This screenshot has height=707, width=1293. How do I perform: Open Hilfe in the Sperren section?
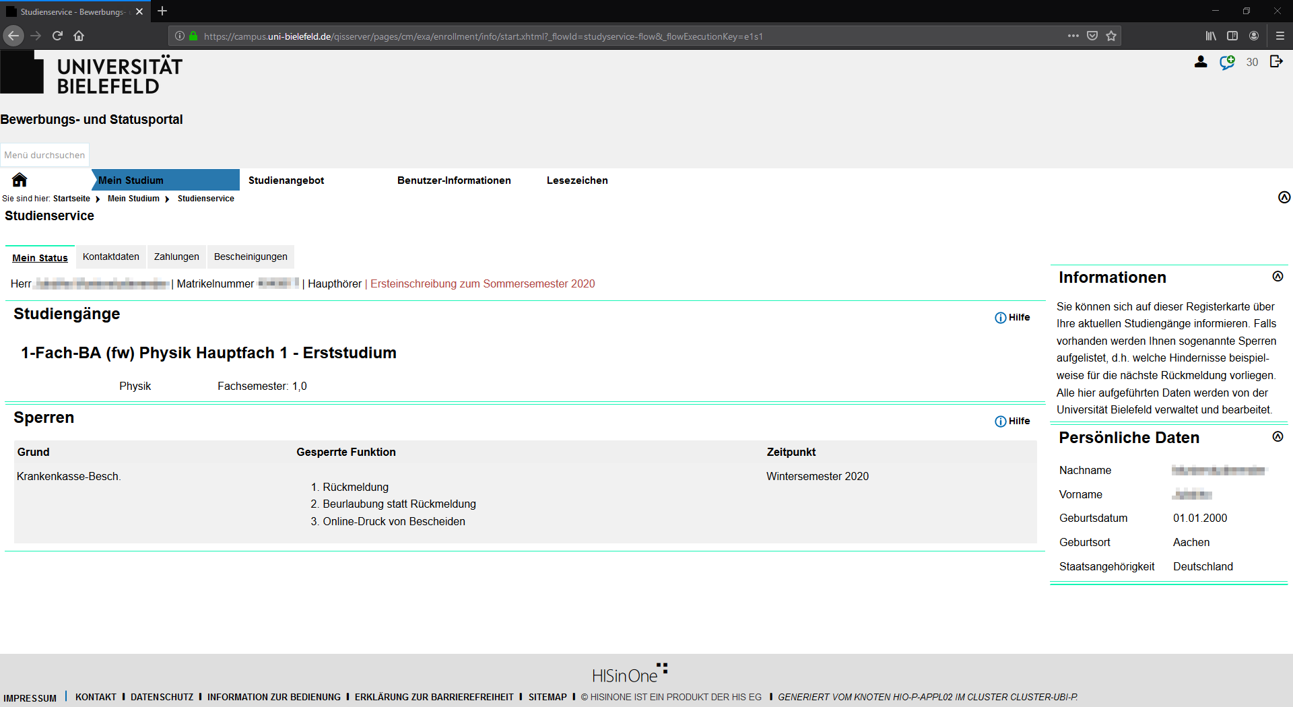[x=1012, y=421]
